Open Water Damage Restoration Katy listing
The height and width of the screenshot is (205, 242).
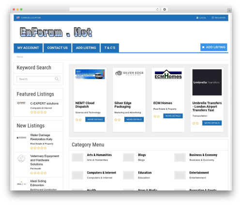tap(42, 137)
